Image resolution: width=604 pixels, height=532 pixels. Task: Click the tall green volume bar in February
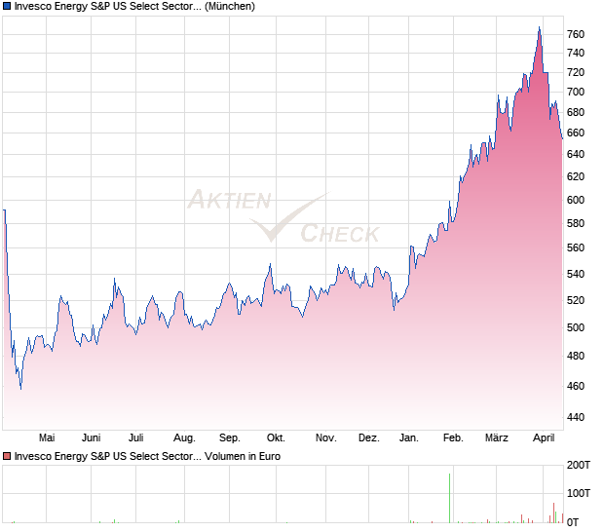tap(449, 498)
